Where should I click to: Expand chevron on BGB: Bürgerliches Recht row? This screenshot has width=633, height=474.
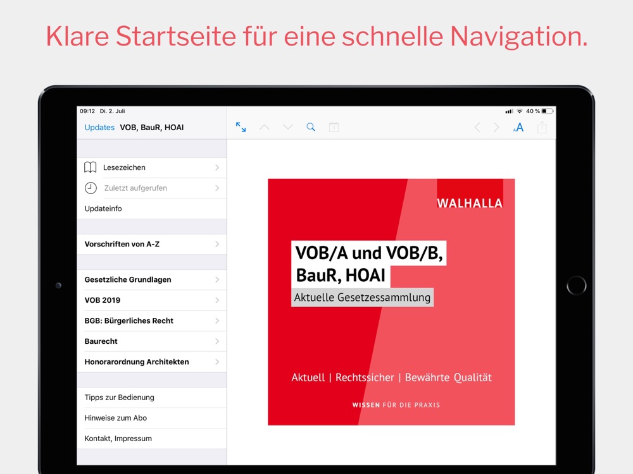(217, 320)
